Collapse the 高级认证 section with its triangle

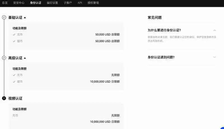pos(25,58)
